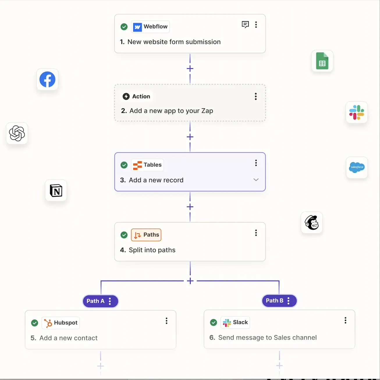Select "Add a new contact" step text
This screenshot has width=380, height=380.
pyautogui.click(x=68, y=338)
